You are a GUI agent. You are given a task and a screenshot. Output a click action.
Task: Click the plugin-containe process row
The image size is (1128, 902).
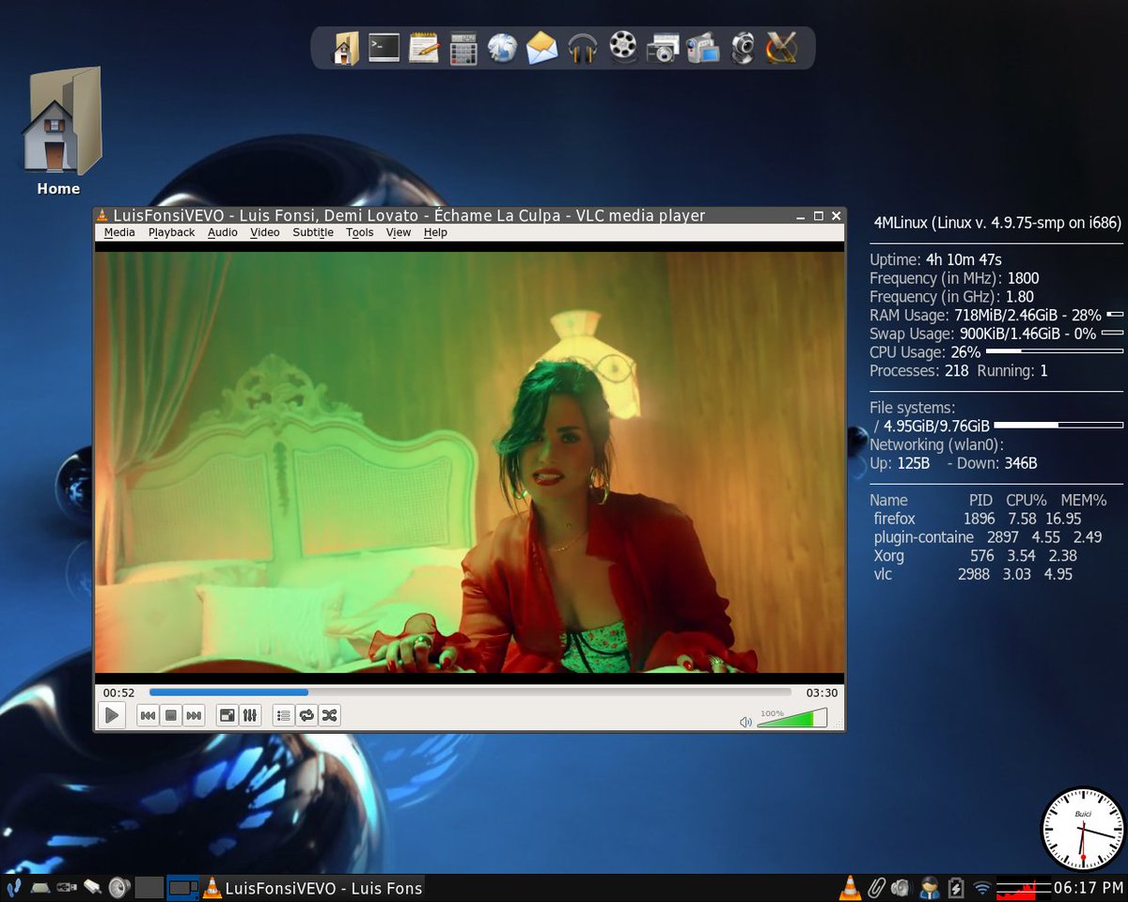pyautogui.click(x=988, y=537)
